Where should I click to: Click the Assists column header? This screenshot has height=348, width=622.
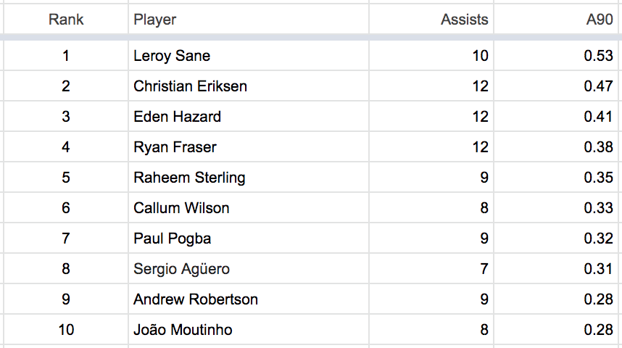[464, 20]
